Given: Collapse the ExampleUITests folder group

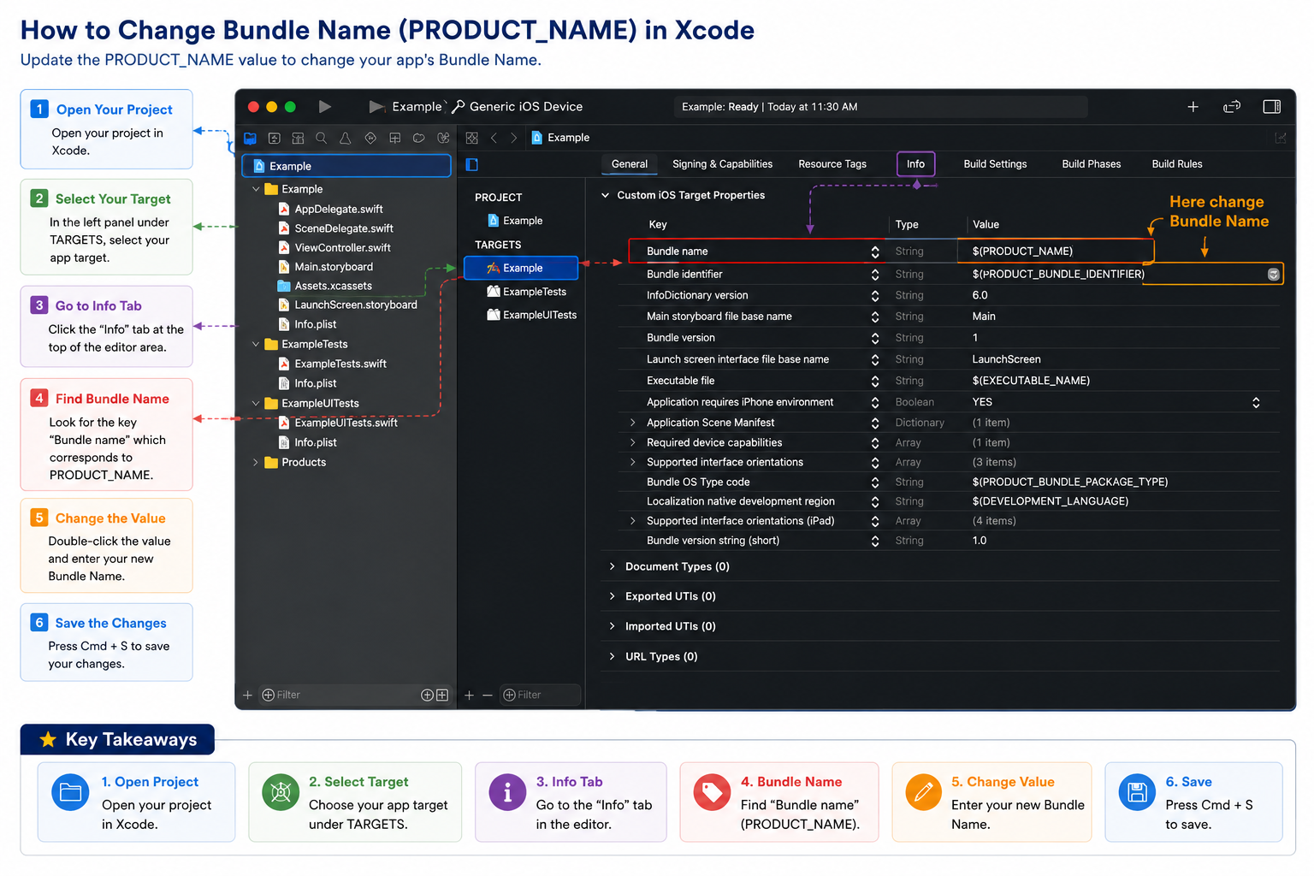Looking at the screenshot, I should (x=255, y=403).
